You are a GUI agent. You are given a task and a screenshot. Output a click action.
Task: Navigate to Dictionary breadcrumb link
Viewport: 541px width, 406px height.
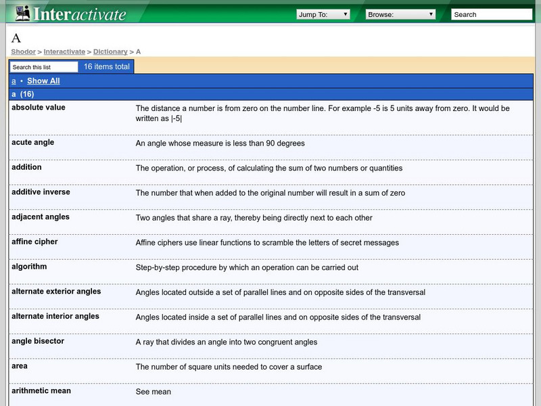110,51
